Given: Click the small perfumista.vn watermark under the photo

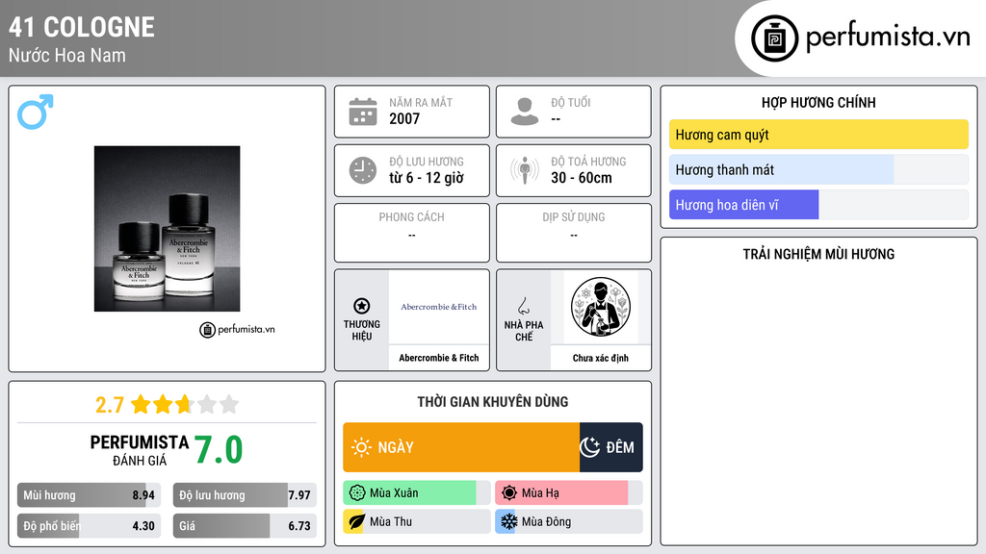Looking at the screenshot, I should tap(237, 329).
